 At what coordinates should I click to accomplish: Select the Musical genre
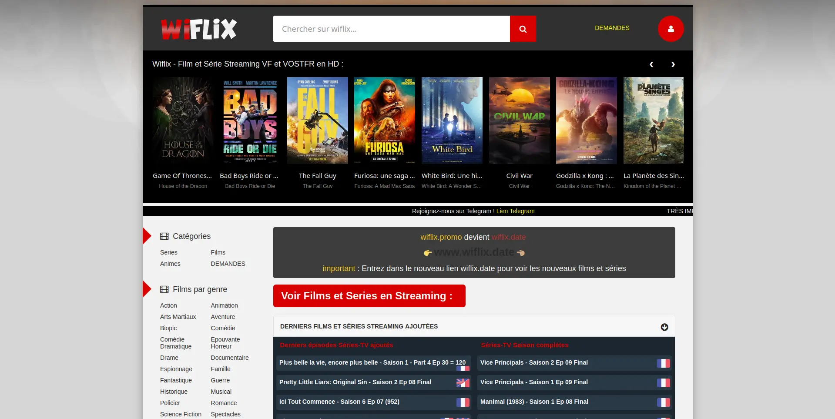click(x=221, y=392)
